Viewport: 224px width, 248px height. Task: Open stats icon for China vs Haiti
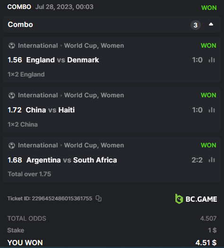coord(212,110)
